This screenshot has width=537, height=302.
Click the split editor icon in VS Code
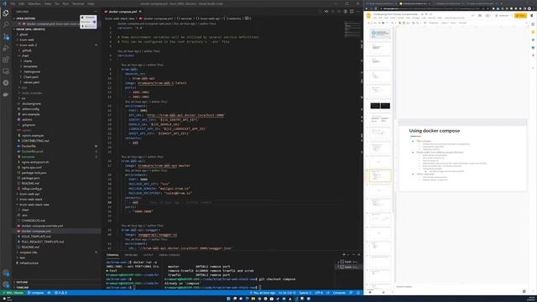pyautogui.click(x=352, y=11)
